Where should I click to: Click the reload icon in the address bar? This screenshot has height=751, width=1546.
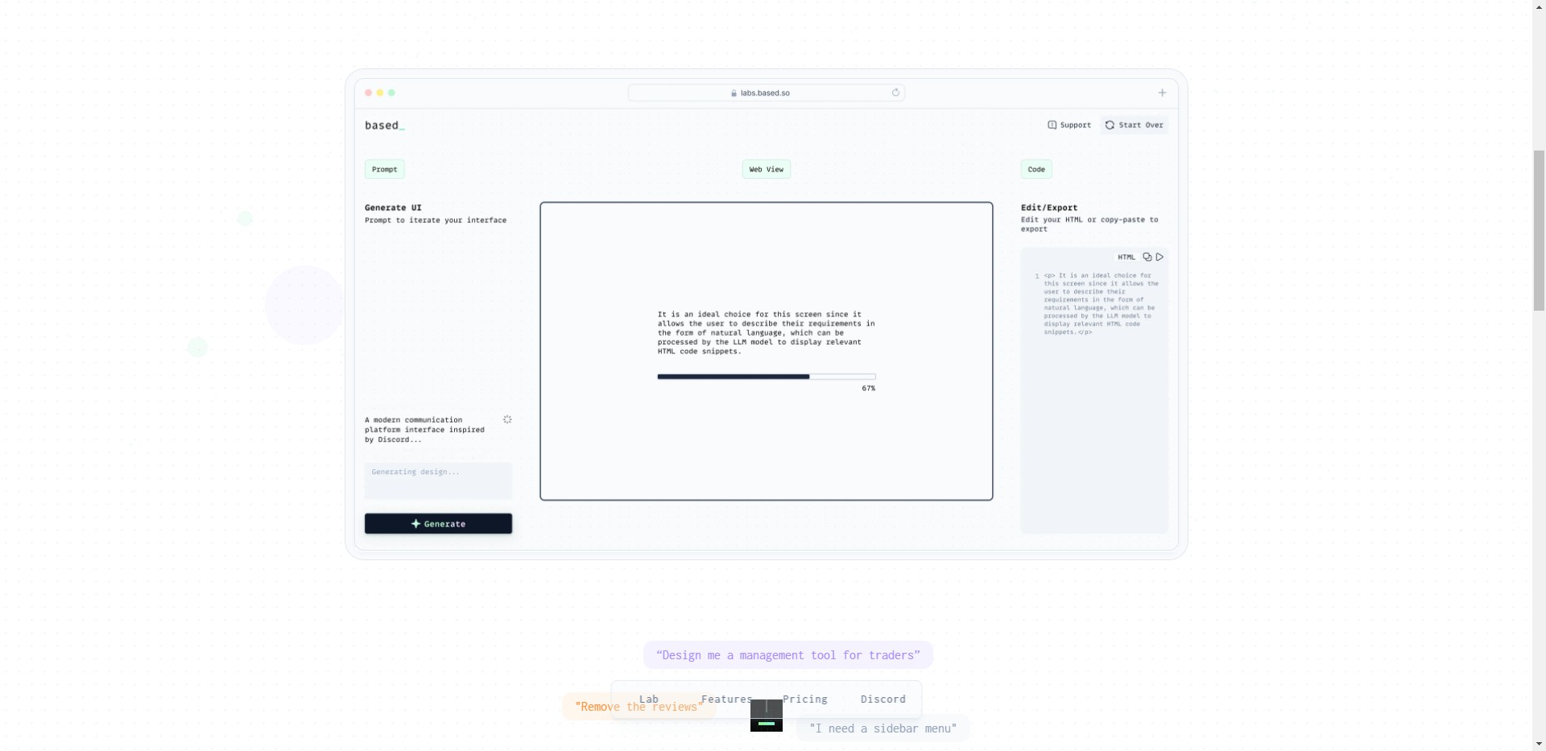pos(895,93)
